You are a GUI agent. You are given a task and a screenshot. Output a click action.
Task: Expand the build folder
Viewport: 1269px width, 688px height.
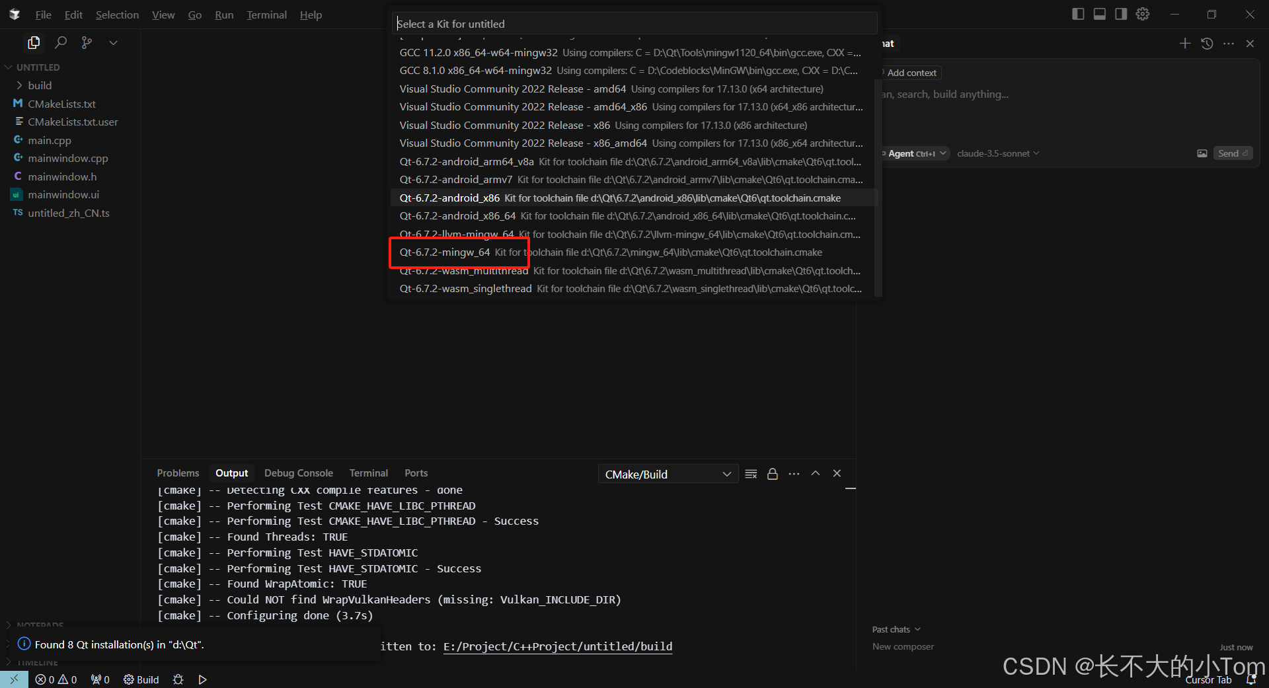coord(70,86)
